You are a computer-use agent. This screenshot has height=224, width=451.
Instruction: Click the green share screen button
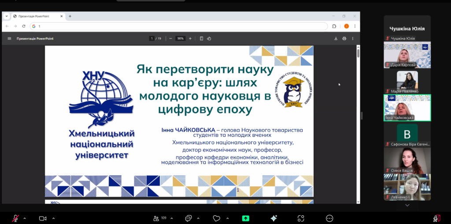pyautogui.click(x=245, y=218)
